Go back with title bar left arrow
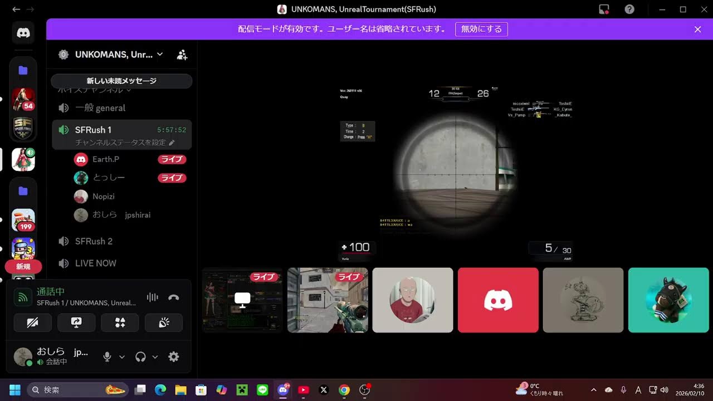The image size is (713, 401). (x=16, y=9)
